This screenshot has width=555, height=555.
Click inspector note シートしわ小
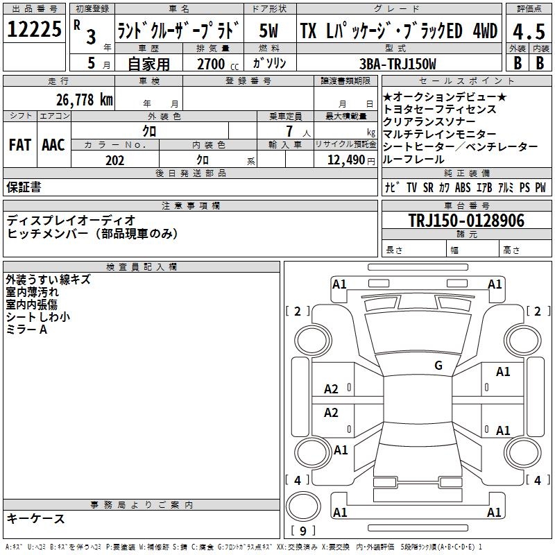click(38, 317)
